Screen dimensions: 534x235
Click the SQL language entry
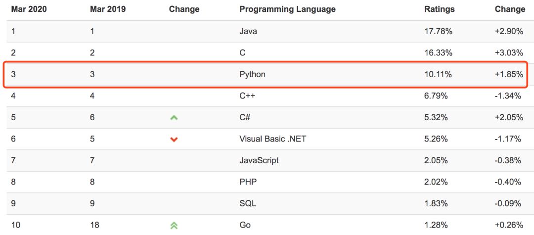(x=248, y=204)
